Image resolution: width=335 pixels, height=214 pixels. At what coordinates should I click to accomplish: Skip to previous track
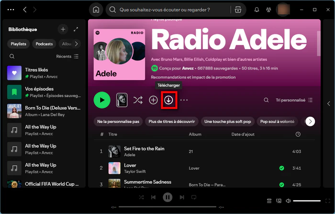point(154,197)
